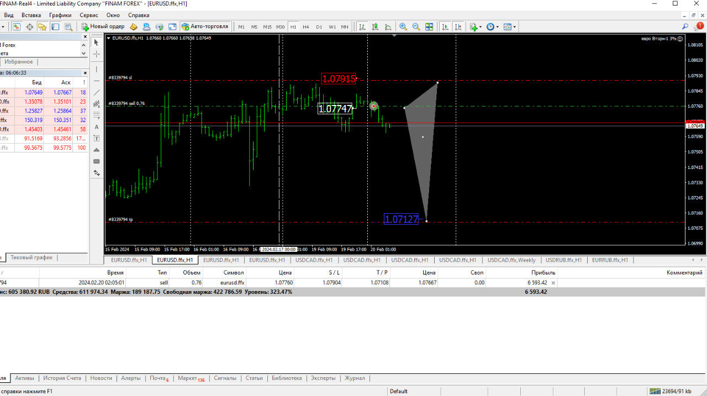Image resolution: width=707 pixels, height=396 pixels.
Task: Switch to the USDRUB.ffx,H1 chart tab
Action: 564,260
